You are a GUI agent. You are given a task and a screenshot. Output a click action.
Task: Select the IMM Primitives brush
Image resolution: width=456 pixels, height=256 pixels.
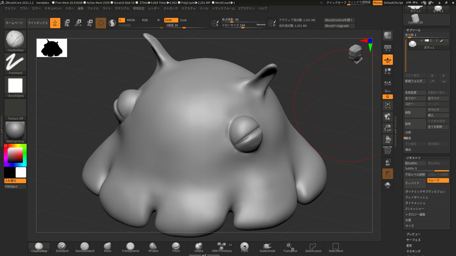(222, 247)
